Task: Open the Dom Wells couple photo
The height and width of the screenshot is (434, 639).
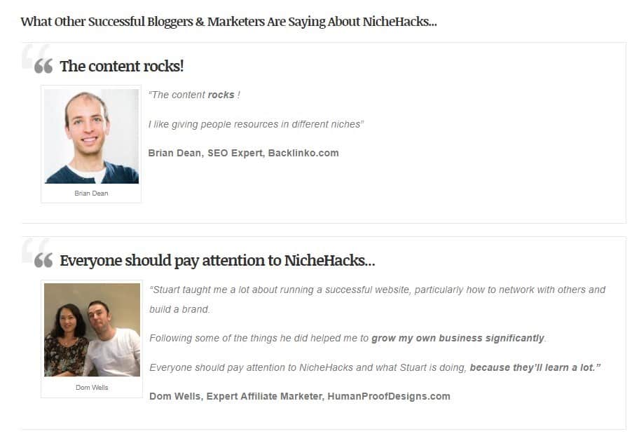Action: [92, 330]
